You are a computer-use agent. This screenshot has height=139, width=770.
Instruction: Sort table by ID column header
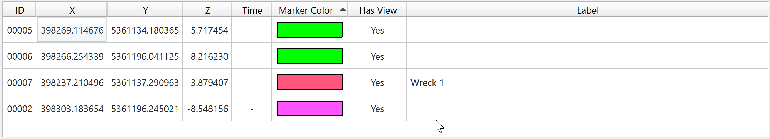click(20, 10)
